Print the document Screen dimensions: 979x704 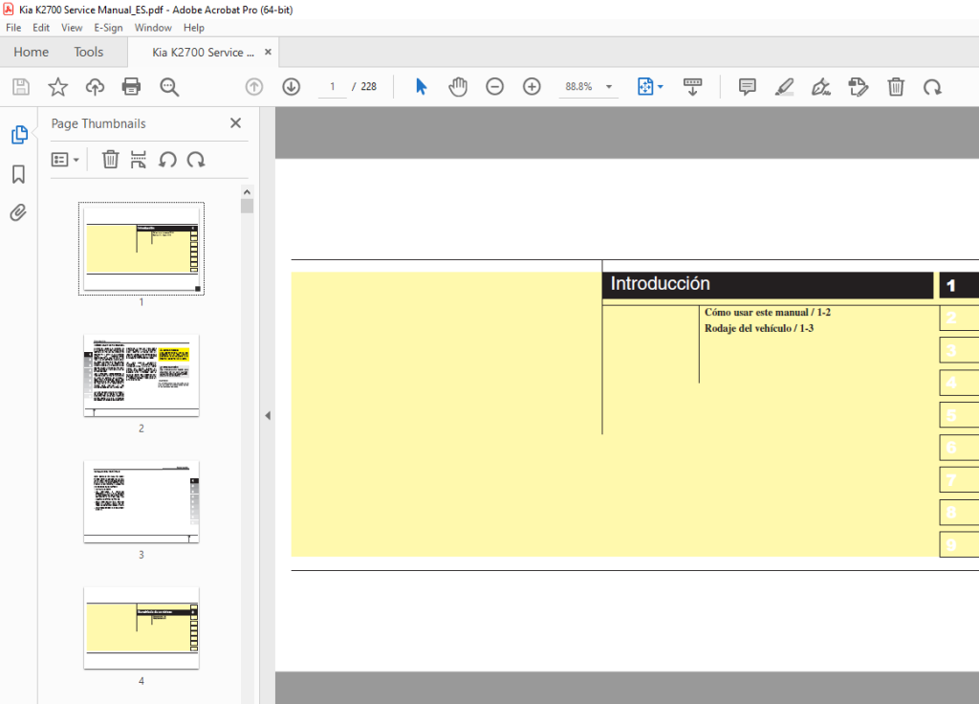[132, 87]
